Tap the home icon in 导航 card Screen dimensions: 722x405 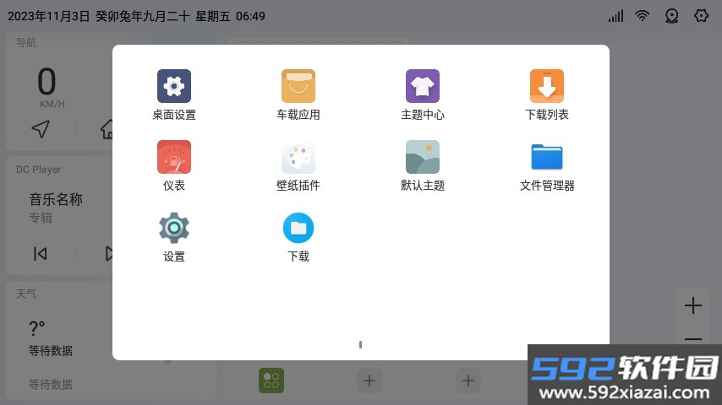pyautogui.click(x=107, y=129)
